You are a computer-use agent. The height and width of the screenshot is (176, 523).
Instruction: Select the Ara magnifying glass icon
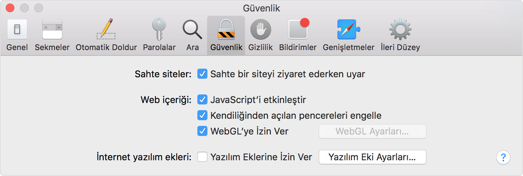coord(192,29)
